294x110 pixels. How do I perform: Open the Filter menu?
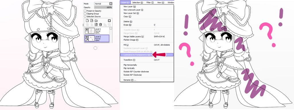coord(150,2)
